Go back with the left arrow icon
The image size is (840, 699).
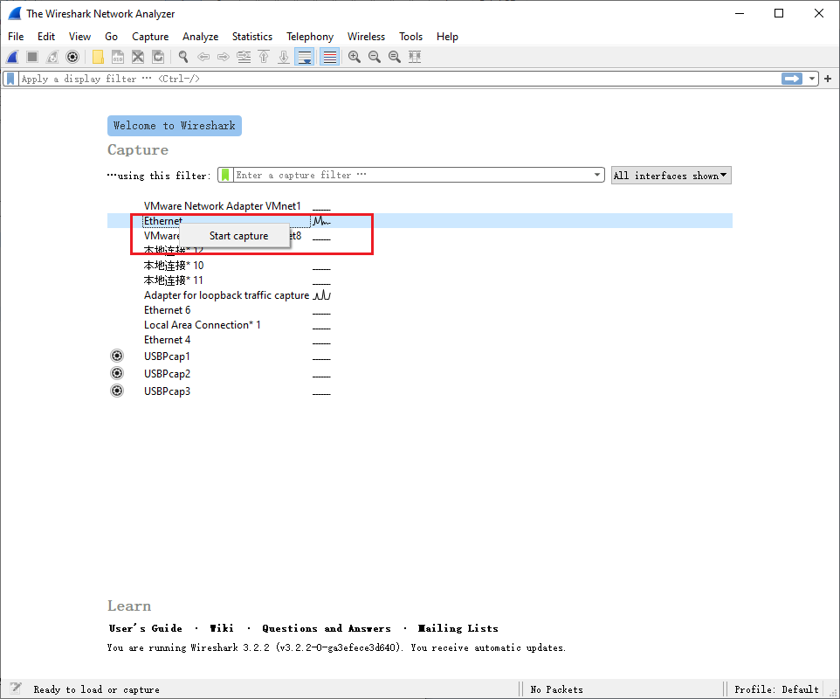pyautogui.click(x=203, y=57)
